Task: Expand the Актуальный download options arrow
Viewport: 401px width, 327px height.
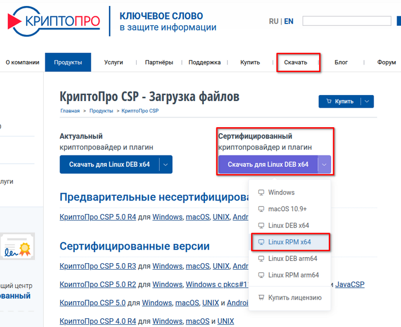Action: point(166,164)
